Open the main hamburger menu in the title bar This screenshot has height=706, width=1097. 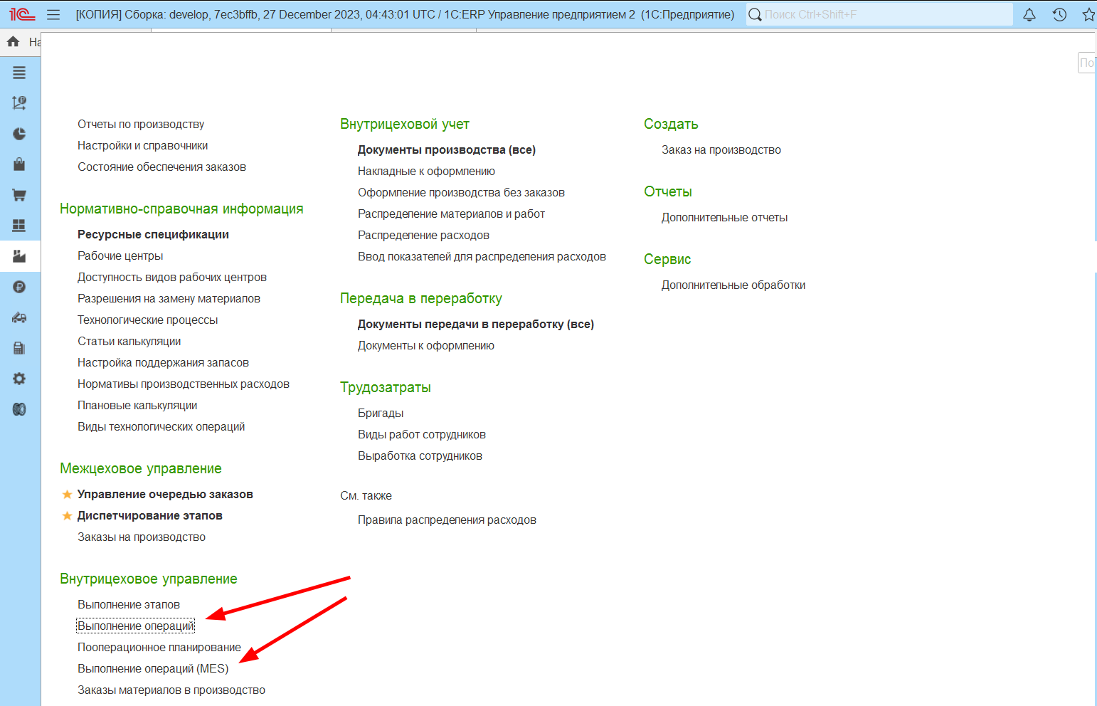53,14
